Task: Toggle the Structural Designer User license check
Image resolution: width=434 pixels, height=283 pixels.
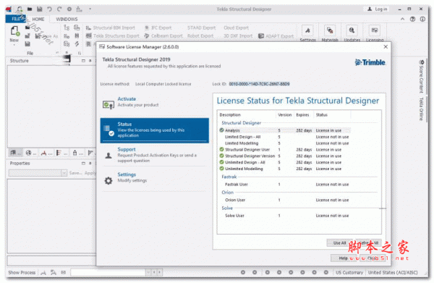Action: 221,150
